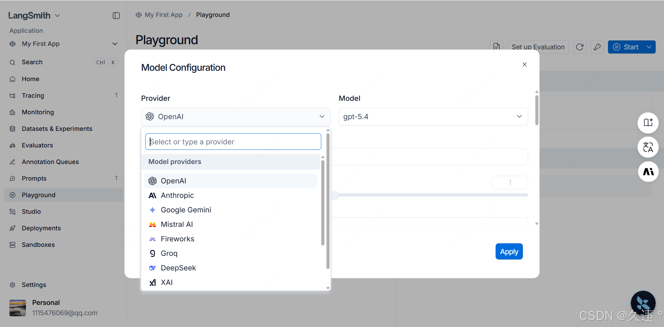Open the Tracing section
664x327 pixels.
(64, 96)
